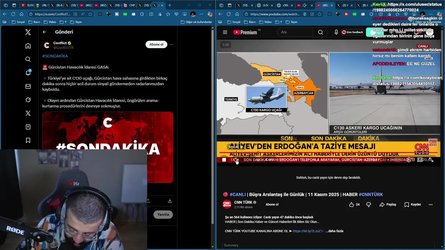The width and height of the screenshot is (445, 250).
Task: Download the post via the download icon
Action: (x=170, y=201)
